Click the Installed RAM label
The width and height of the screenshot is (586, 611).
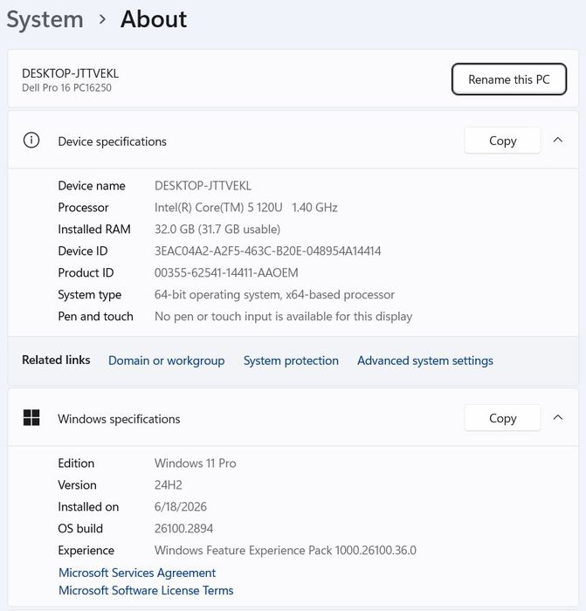[x=94, y=229]
